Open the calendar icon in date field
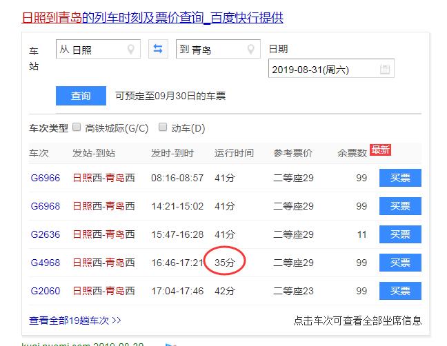Viewport: 447px width, 346px height. [x=385, y=69]
